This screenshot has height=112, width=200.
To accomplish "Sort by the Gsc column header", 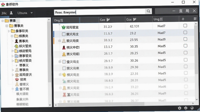I will tap(138, 19).
